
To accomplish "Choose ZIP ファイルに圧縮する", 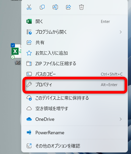I will (74, 63).
